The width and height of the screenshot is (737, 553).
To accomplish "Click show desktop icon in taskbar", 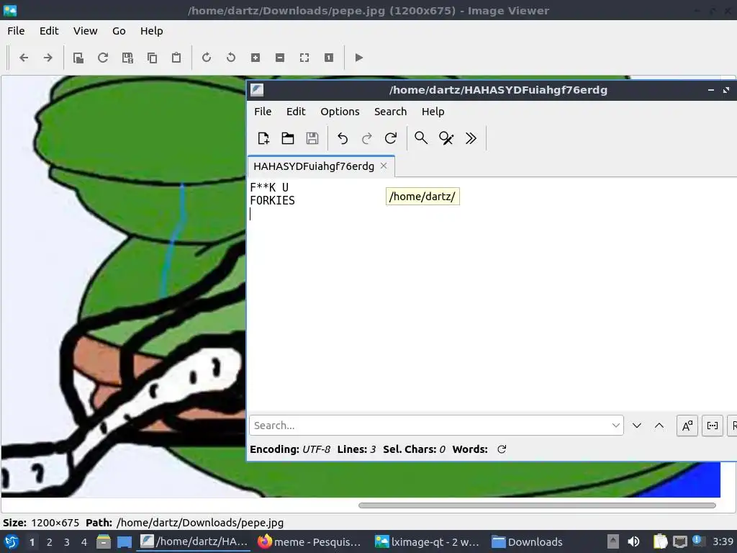I will click(x=125, y=542).
